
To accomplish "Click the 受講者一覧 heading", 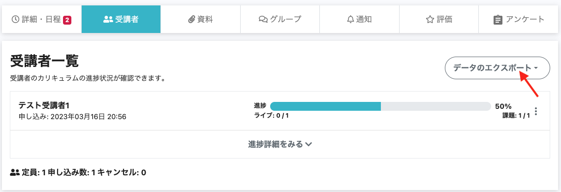I will pos(44,61).
